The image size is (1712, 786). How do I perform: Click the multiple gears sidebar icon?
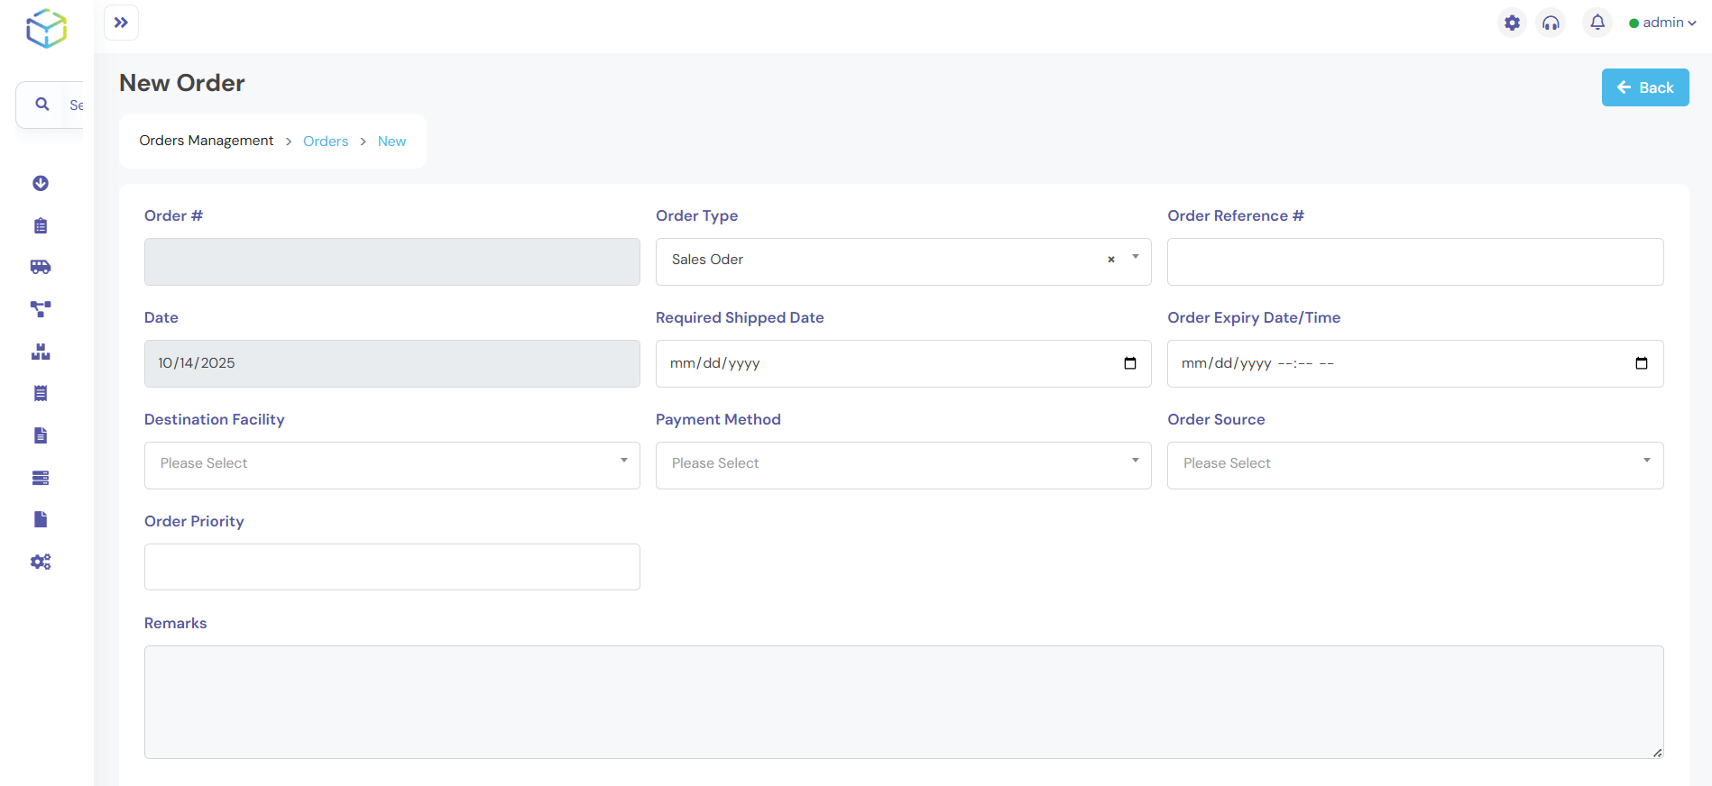click(x=41, y=562)
